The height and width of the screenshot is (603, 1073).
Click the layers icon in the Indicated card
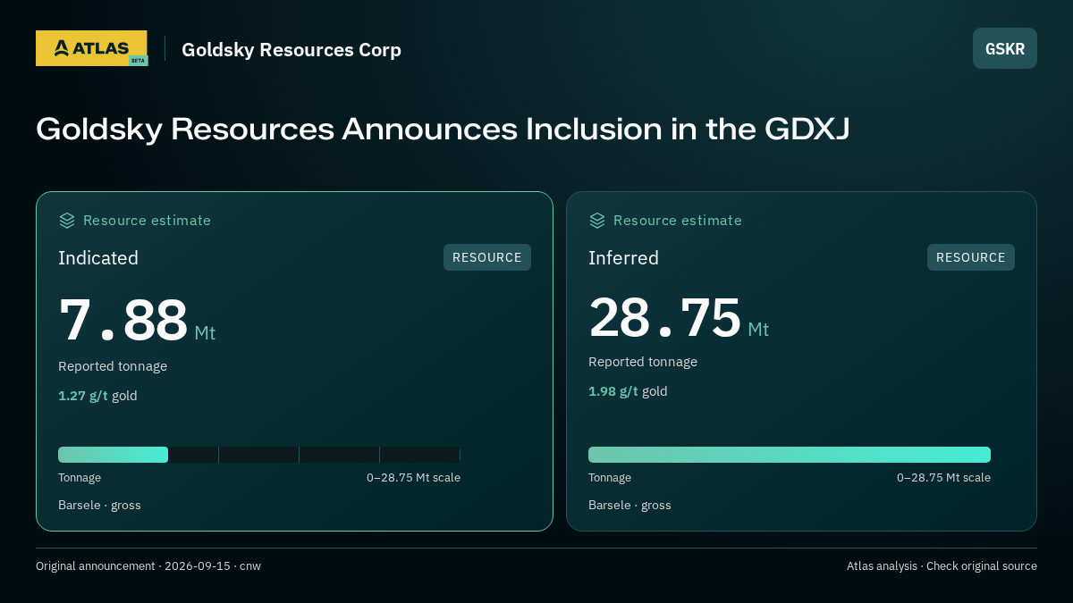tap(67, 220)
